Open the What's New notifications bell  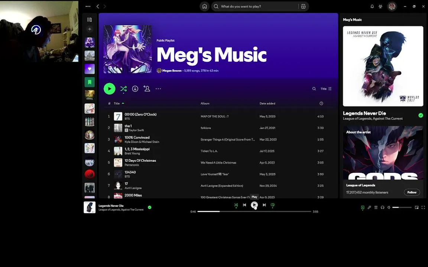click(x=372, y=6)
